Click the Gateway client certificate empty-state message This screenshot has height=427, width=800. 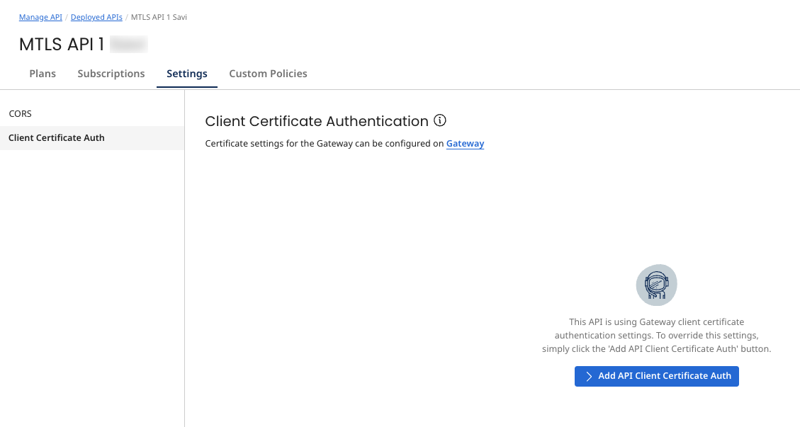coord(656,335)
